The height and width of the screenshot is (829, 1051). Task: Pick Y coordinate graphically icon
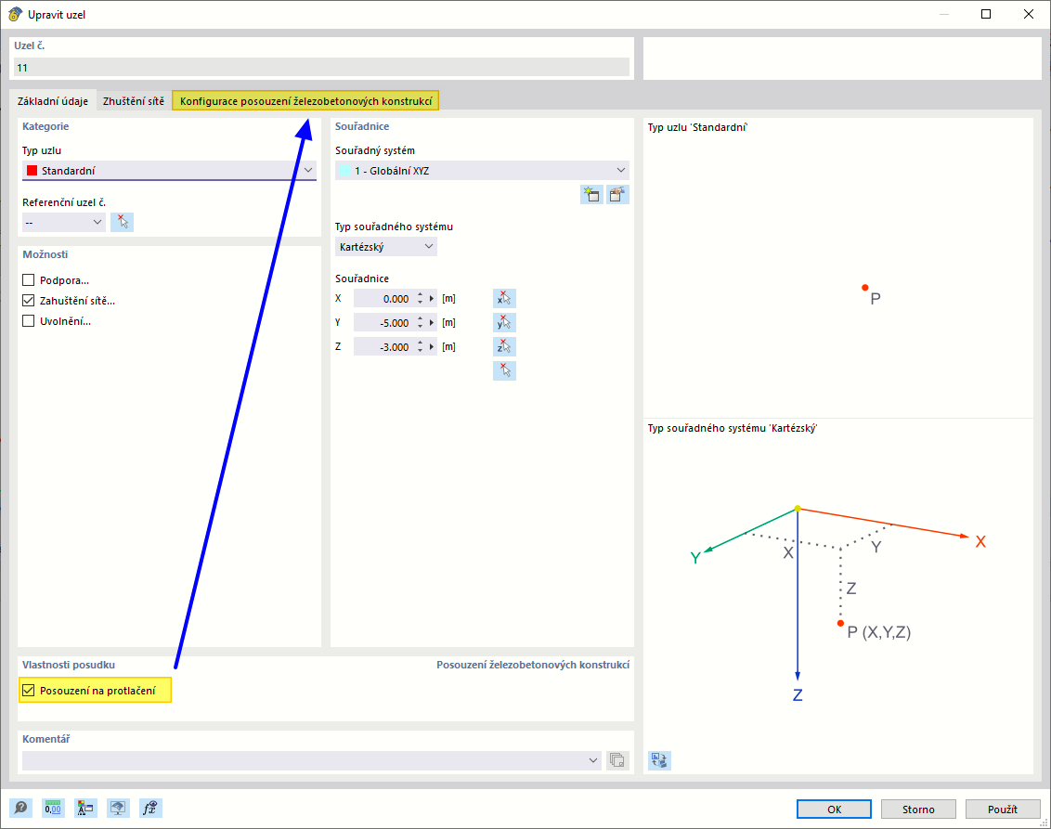504,322
